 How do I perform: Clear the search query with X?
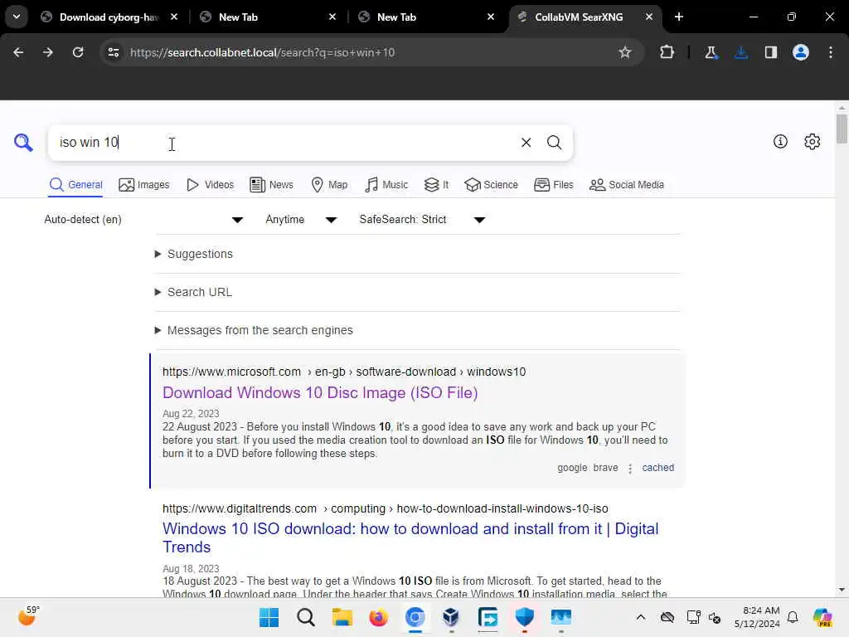(x=526, y=143)
